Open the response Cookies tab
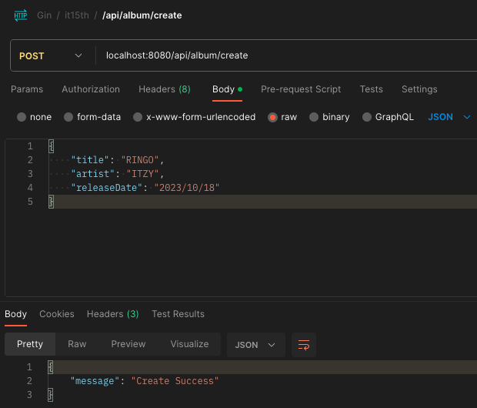The height and width of the screenshot is (408, 477). click(x=57, y=314)
